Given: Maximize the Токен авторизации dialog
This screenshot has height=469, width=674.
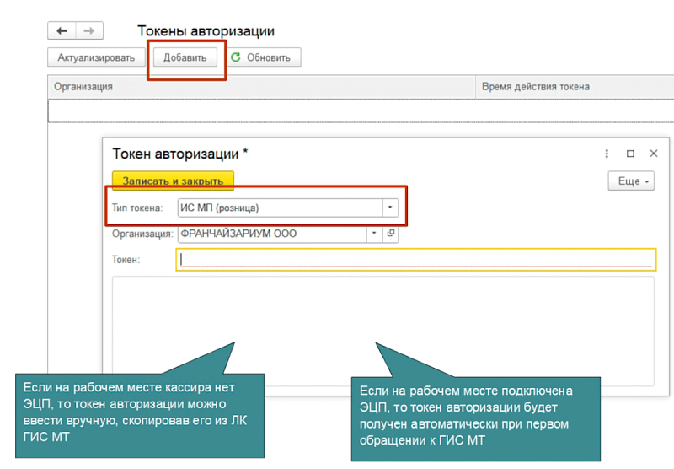Looking at the screenshot, I should point(630,154).
